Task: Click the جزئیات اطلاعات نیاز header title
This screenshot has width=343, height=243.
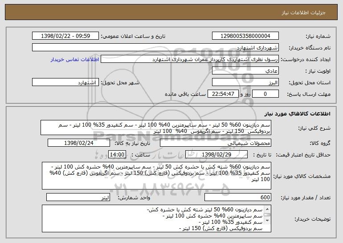Action: (303, 12)
